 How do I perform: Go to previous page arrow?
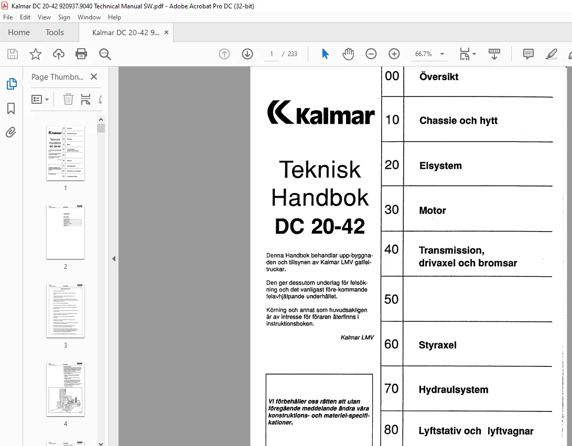[x=224, y=54]
